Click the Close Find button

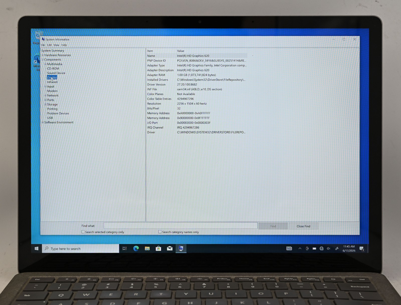(304, 226)
